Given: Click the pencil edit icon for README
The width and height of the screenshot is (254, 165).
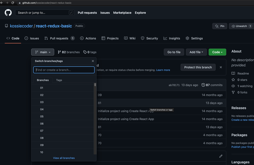Looking at the screenshot, I should point(221,156).
